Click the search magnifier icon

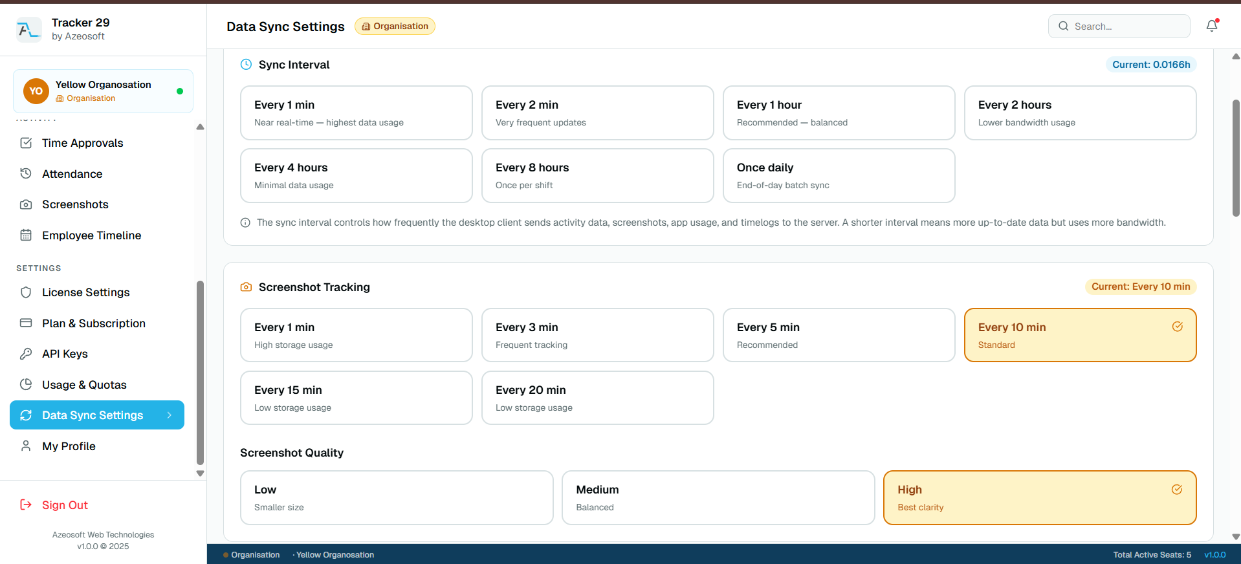tap(1063, 27)
